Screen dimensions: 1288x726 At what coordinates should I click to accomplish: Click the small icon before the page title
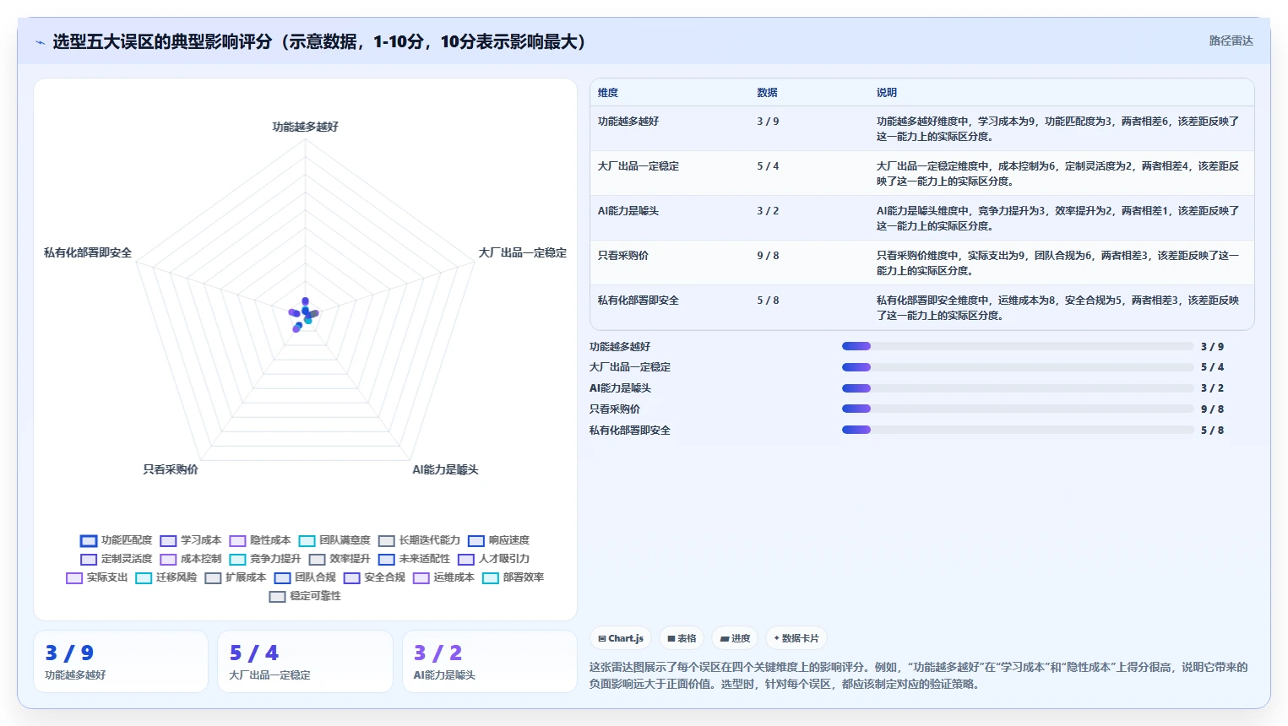[x=40, y=42]
